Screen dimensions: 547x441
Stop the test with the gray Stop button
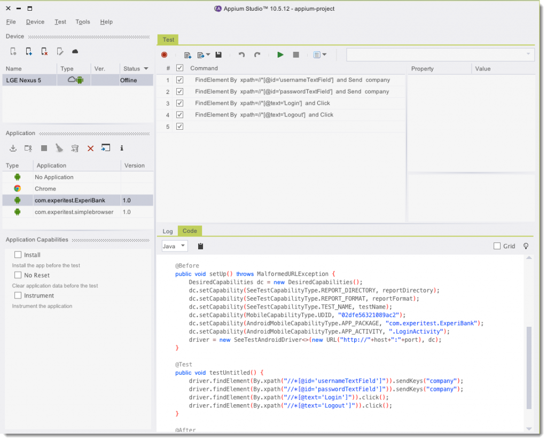click(296, 55)
